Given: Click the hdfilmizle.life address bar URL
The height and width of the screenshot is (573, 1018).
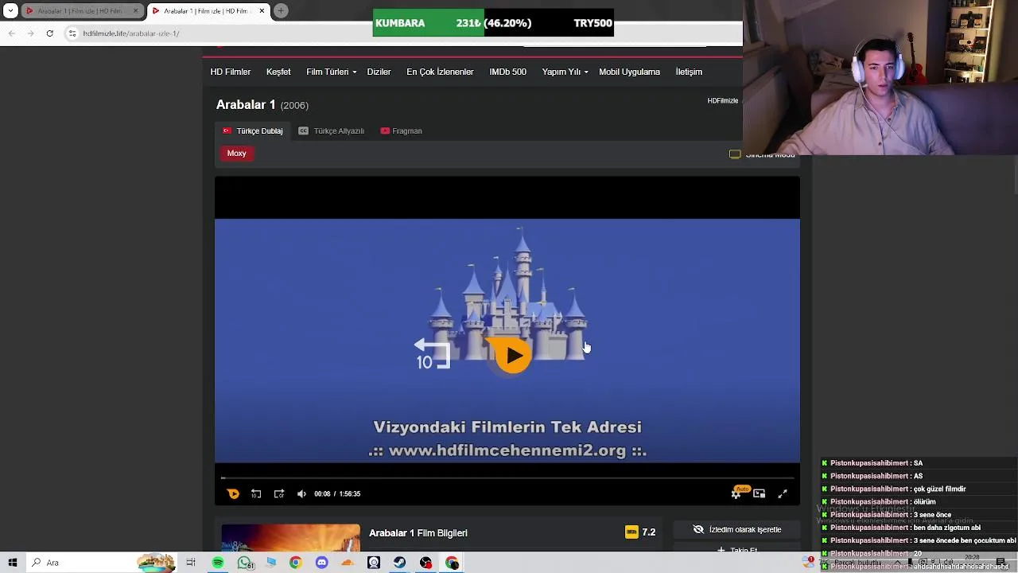Looking at the screenshot, I should click(131, 33).
